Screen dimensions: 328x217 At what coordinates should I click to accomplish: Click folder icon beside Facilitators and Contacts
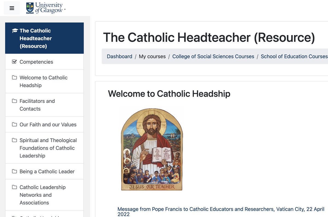click(14, 101)
